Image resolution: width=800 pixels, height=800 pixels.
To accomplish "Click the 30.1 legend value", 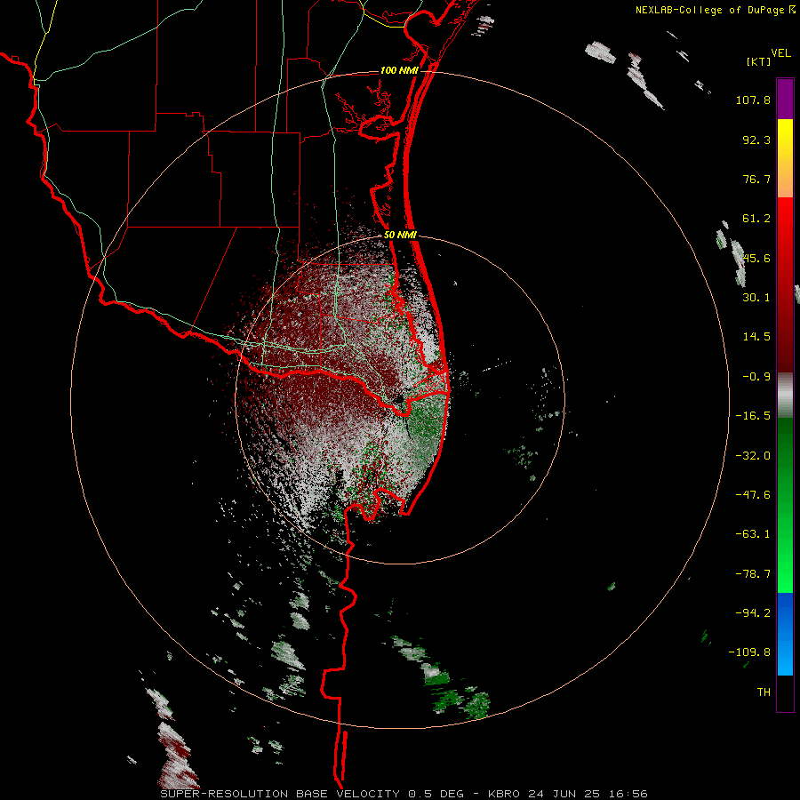I will (x=756, y=298).
